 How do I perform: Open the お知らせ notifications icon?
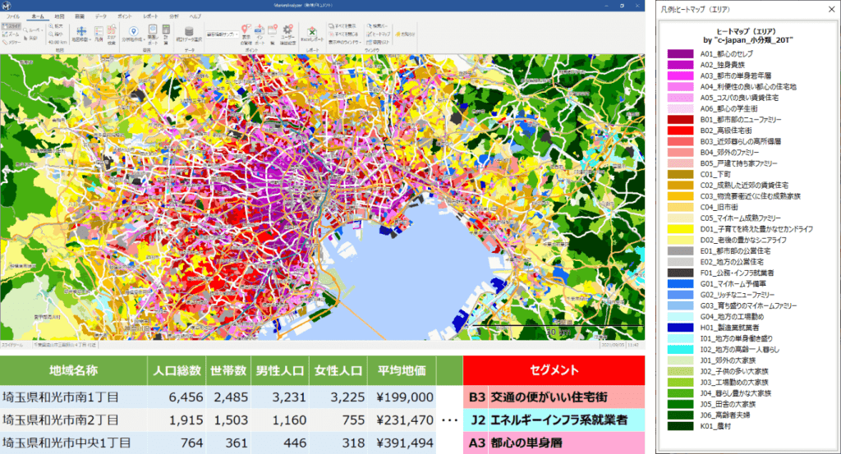[x=406, y=34]
